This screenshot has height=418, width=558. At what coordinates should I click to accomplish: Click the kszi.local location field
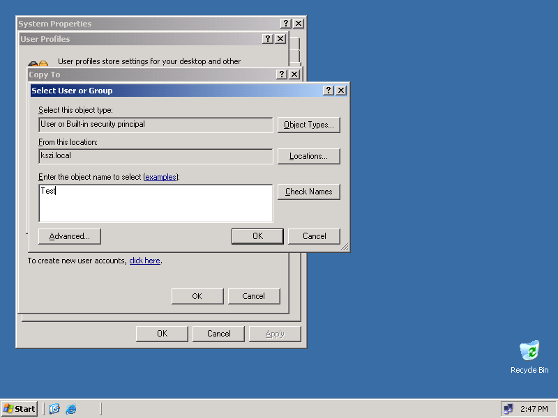click(x=156, y=156)
